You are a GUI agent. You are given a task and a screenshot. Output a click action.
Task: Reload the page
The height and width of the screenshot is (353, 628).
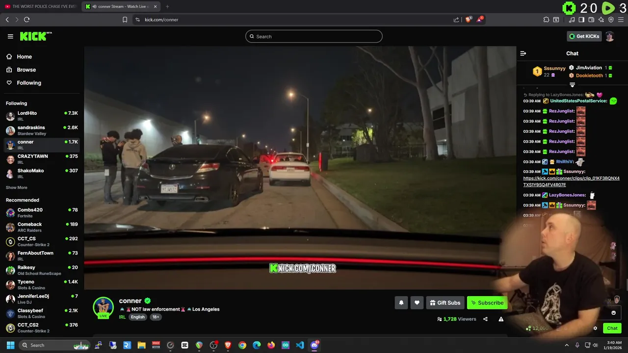pos(26,20)
